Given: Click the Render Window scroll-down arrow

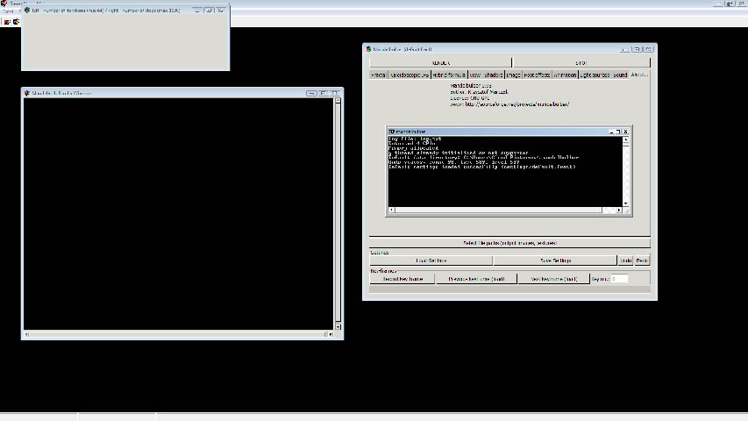Looking at the screenshot, I should 338,327.
